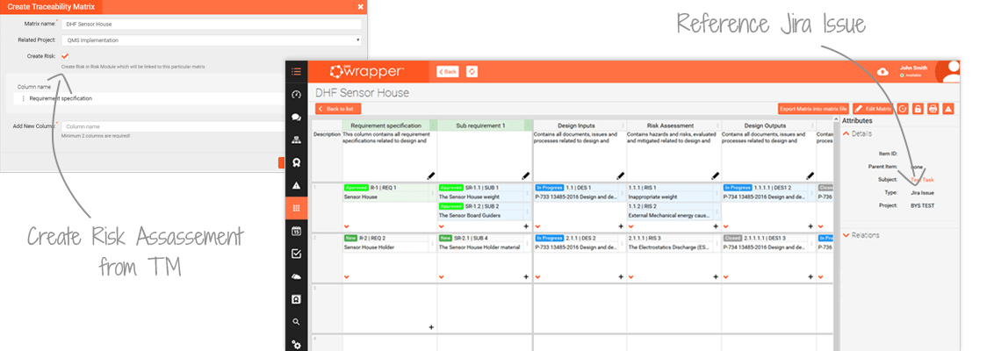Click the Back to list button

(x=339, y=109)
